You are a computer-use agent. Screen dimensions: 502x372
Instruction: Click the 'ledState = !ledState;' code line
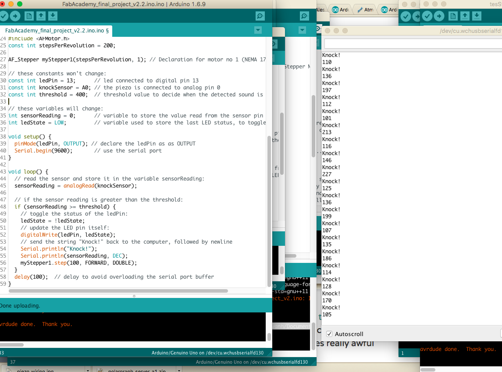click(53, 221)
